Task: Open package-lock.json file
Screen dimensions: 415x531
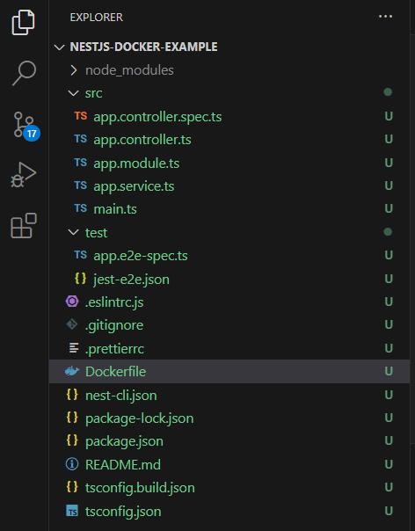Action: click(x=229, y=418)
